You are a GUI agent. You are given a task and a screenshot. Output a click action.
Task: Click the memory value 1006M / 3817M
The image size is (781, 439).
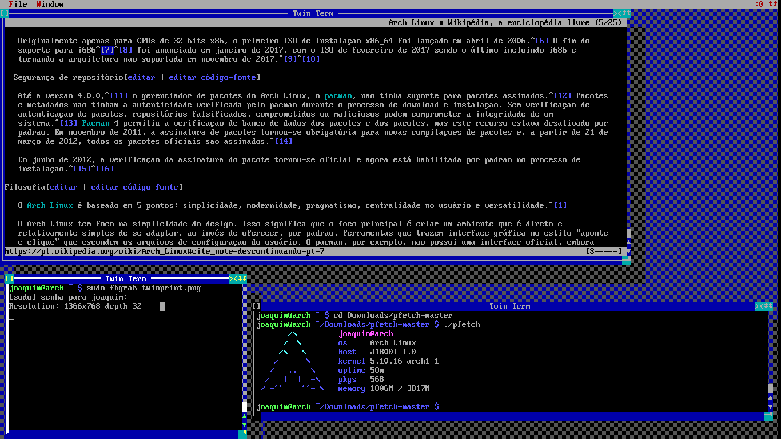(400, 388)
